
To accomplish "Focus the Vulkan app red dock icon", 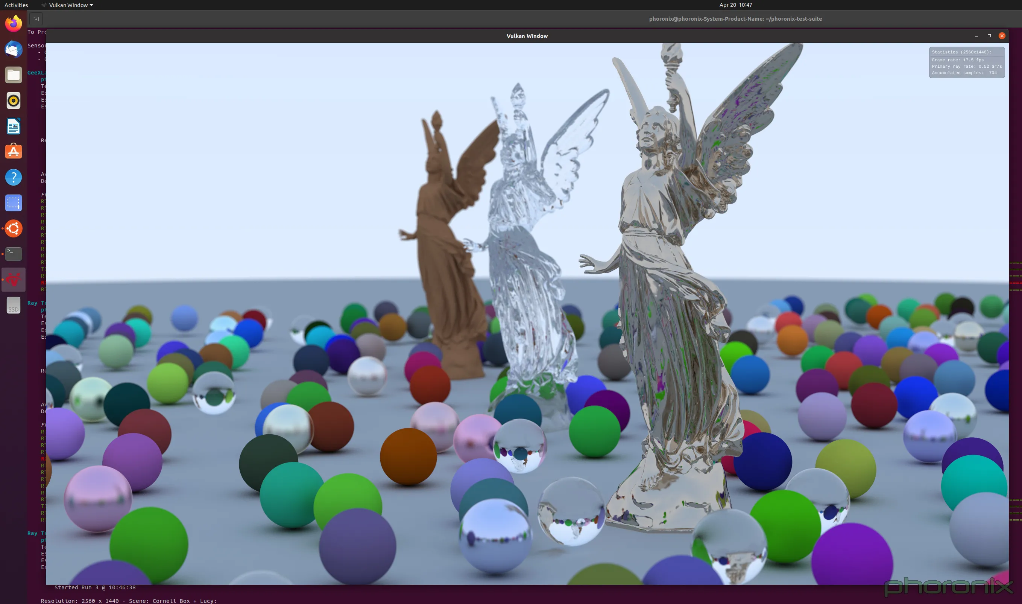I will 14,280.
